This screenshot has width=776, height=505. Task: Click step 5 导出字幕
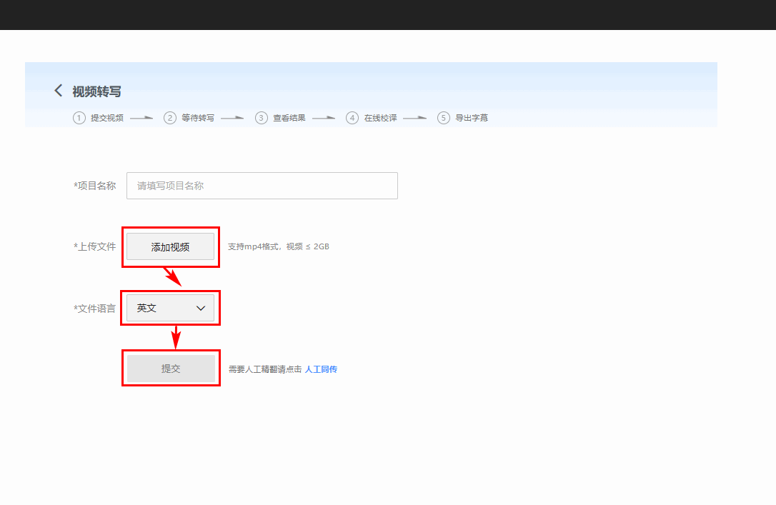[x=463, y=118]
